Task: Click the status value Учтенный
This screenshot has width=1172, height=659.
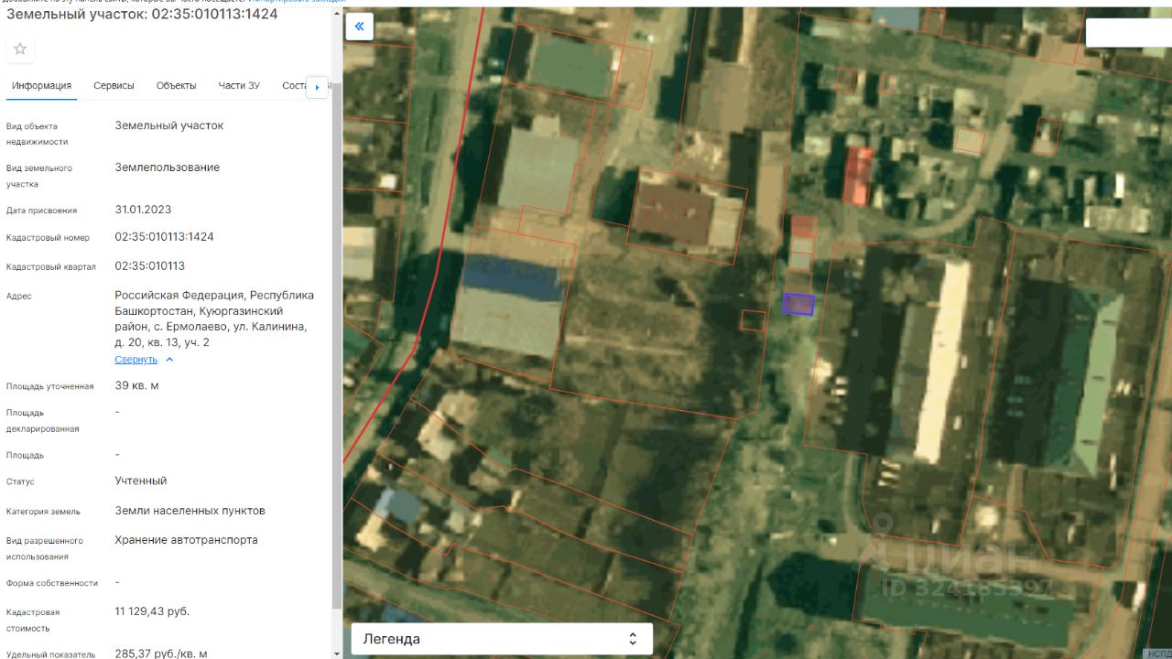Action: pyautogui.click(x=141, y=481)
